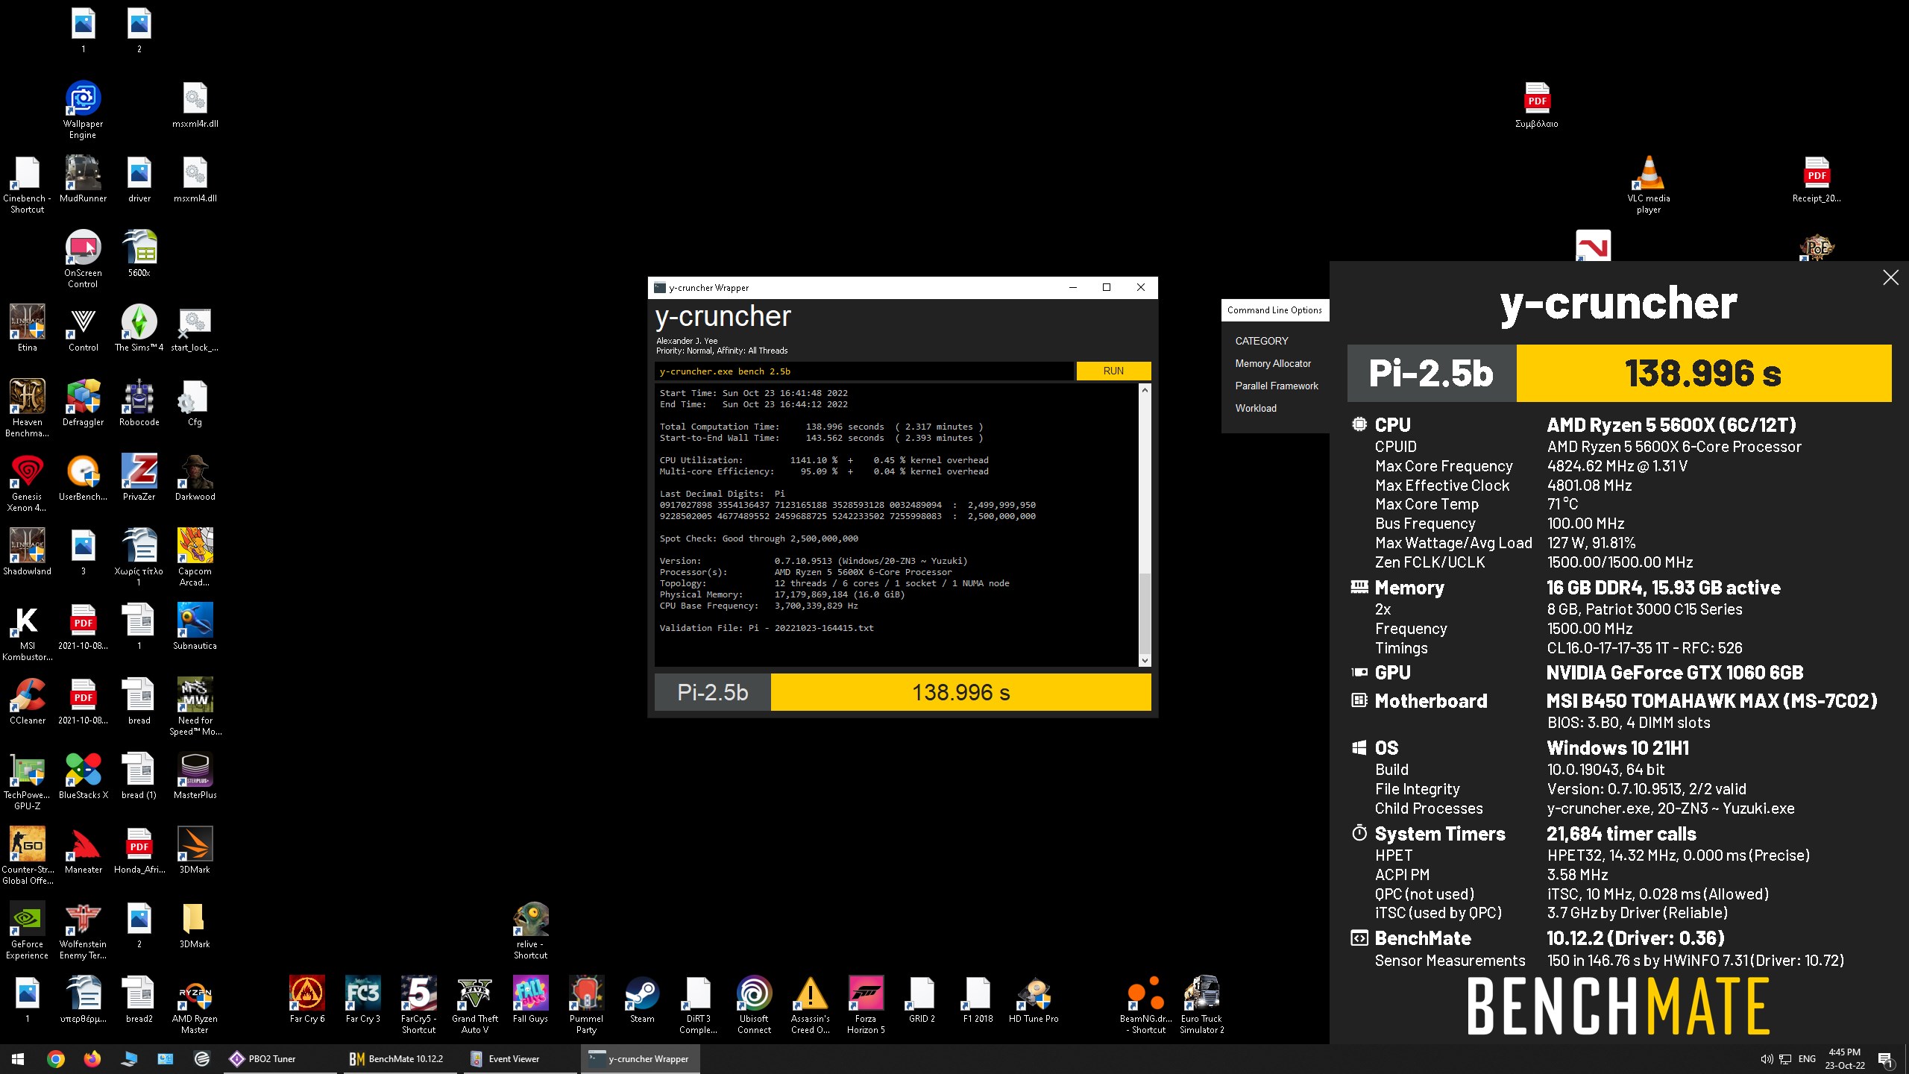
Task: Select the Workload category
Action: (x=1256, y=408)
